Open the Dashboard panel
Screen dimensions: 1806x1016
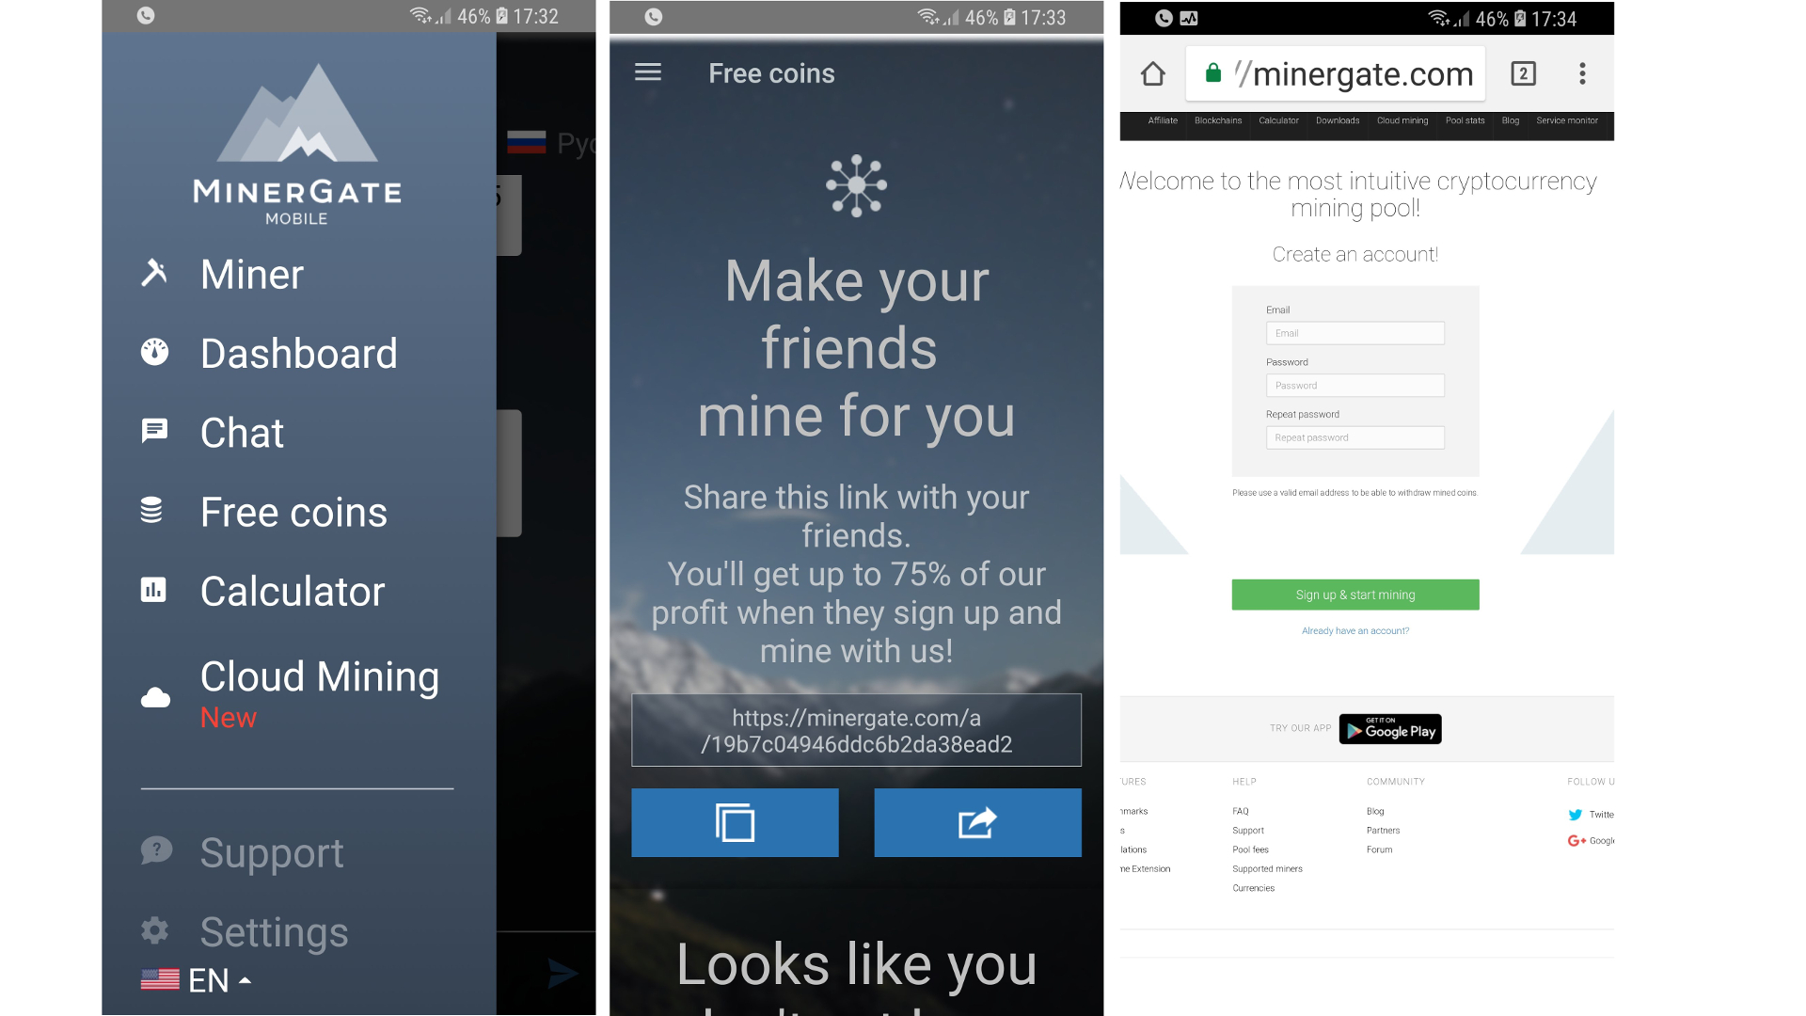(297, 354)
